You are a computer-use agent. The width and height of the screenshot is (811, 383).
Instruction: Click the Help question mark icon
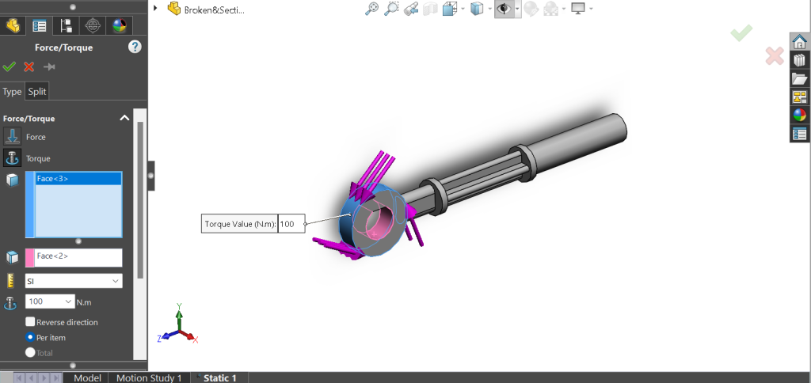coord(135,47)
